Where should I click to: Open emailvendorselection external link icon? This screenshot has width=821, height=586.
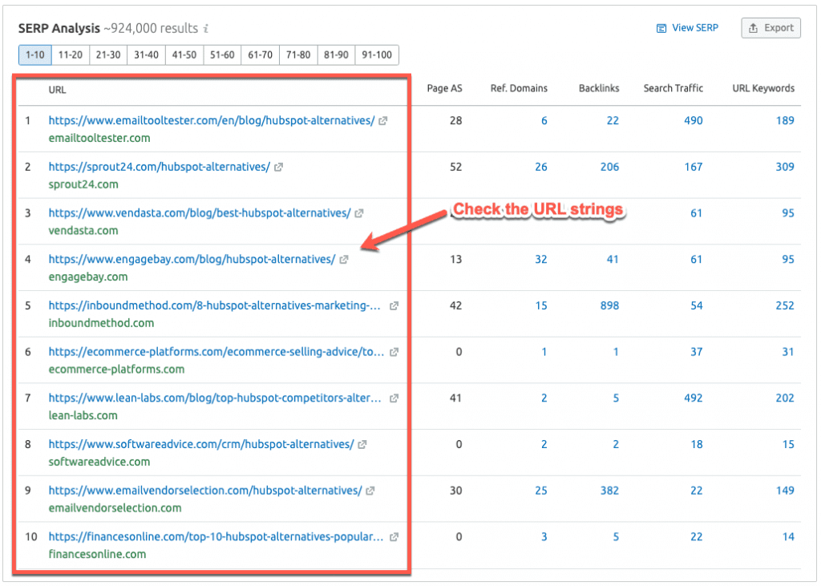coord(370,491)
